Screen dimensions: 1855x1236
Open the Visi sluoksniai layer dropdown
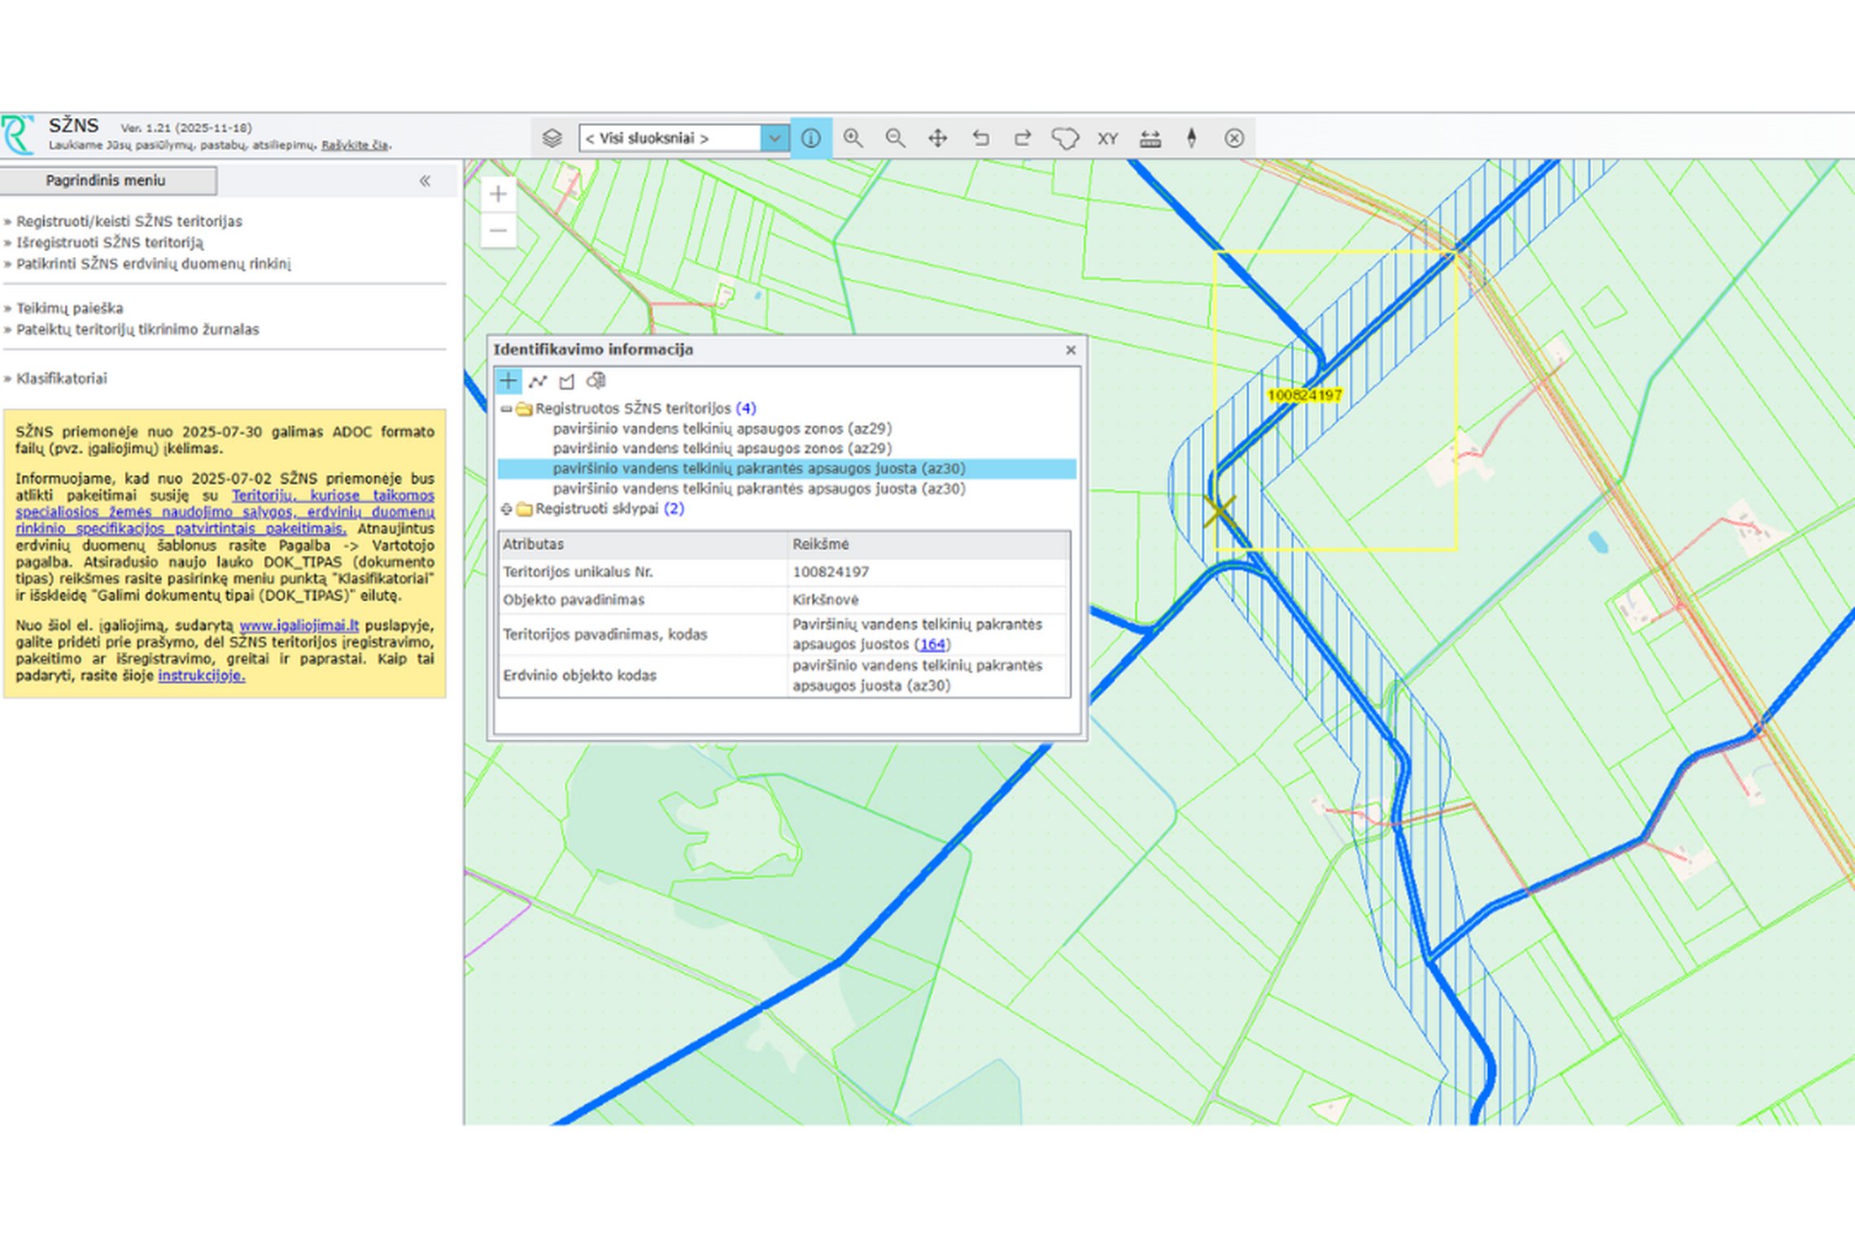683,138
